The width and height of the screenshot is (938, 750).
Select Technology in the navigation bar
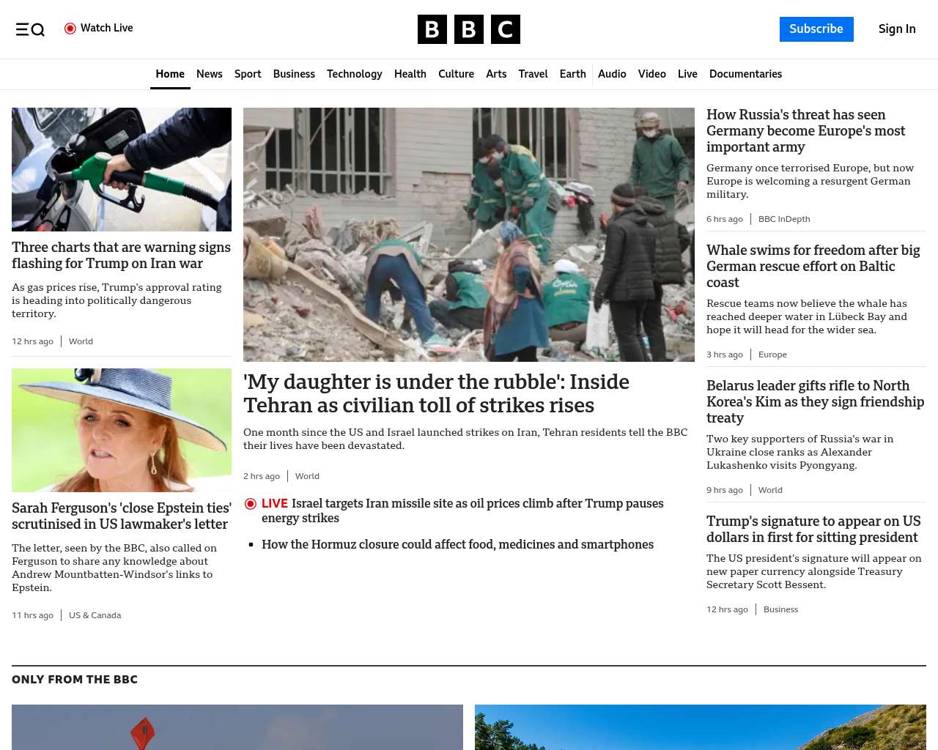pos(354,74)
